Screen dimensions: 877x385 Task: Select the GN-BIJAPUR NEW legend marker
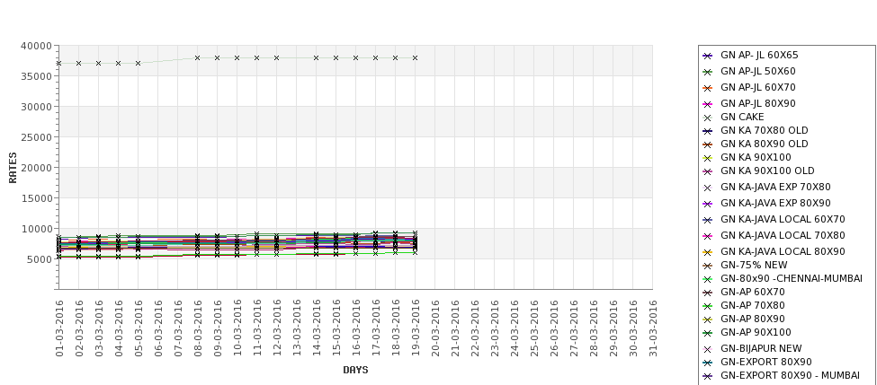(708, 349)
